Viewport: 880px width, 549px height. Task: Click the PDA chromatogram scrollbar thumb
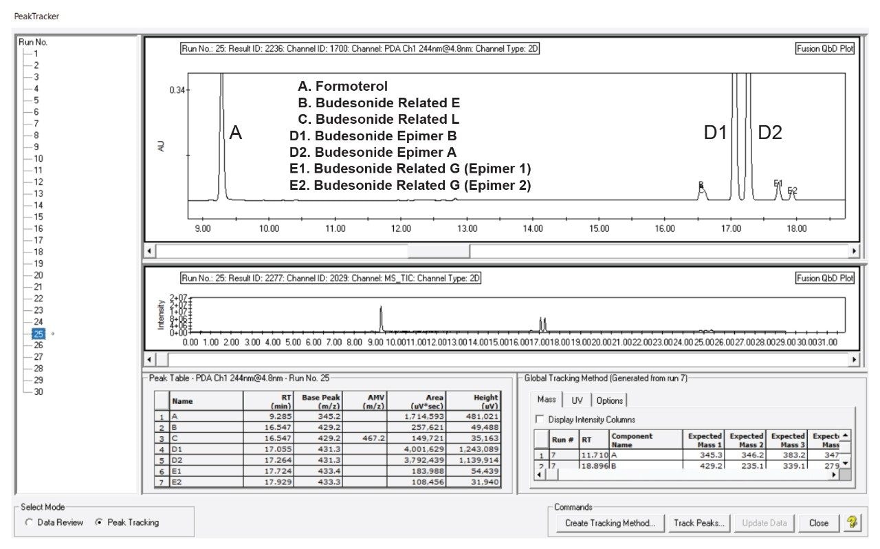(x=438, y=251)
